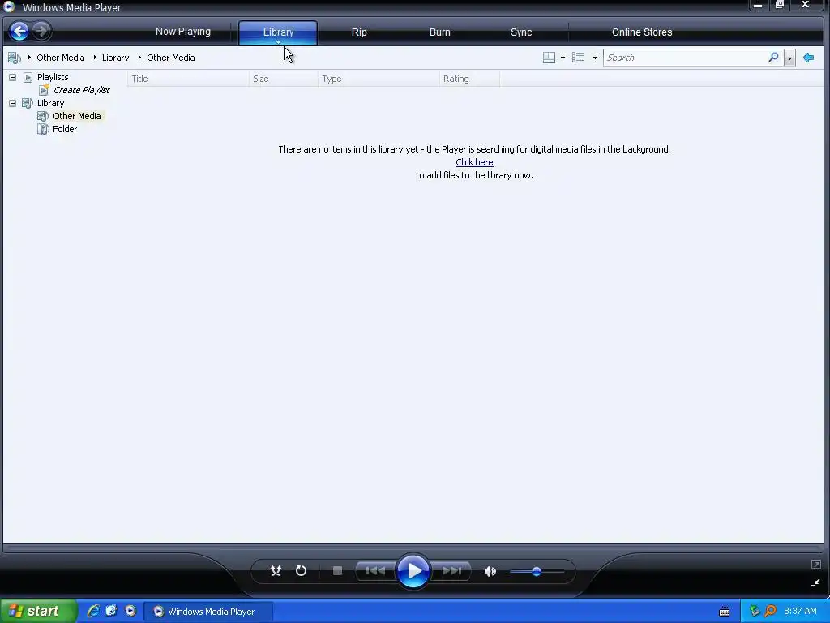
Task: Toggle repeat playback
Action: point(301,571)
